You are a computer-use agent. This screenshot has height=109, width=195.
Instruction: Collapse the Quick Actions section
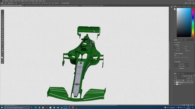click(174, 62)
